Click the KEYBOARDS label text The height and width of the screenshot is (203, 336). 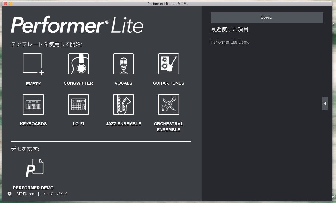coord(33,124)
